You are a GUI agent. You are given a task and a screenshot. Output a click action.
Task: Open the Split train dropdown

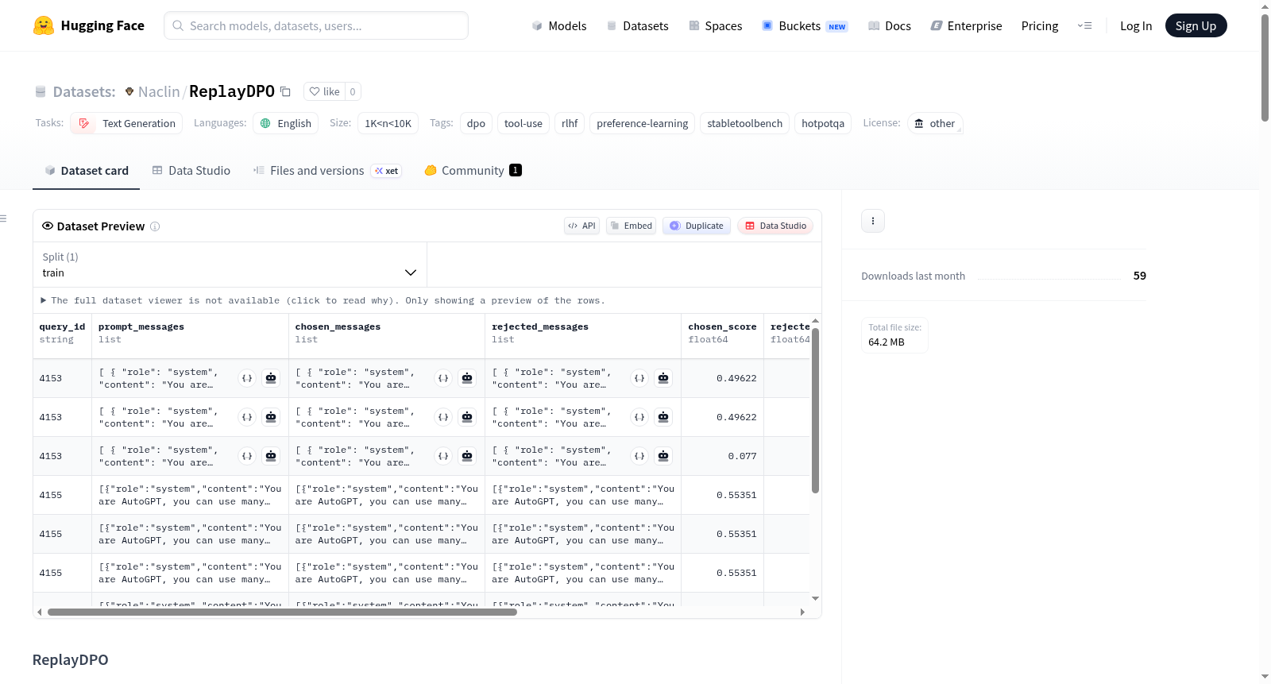(230, 265)
